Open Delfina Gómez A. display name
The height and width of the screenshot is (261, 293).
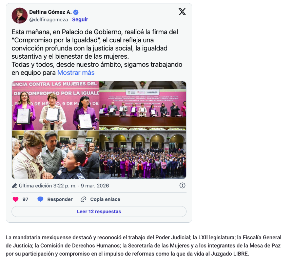pyautogui.click(x=51, y=12)
